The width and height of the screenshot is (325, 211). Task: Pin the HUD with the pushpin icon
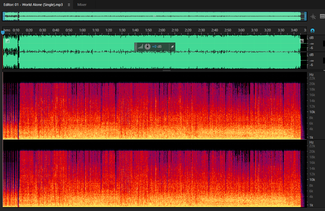click(x=172, y=47)
